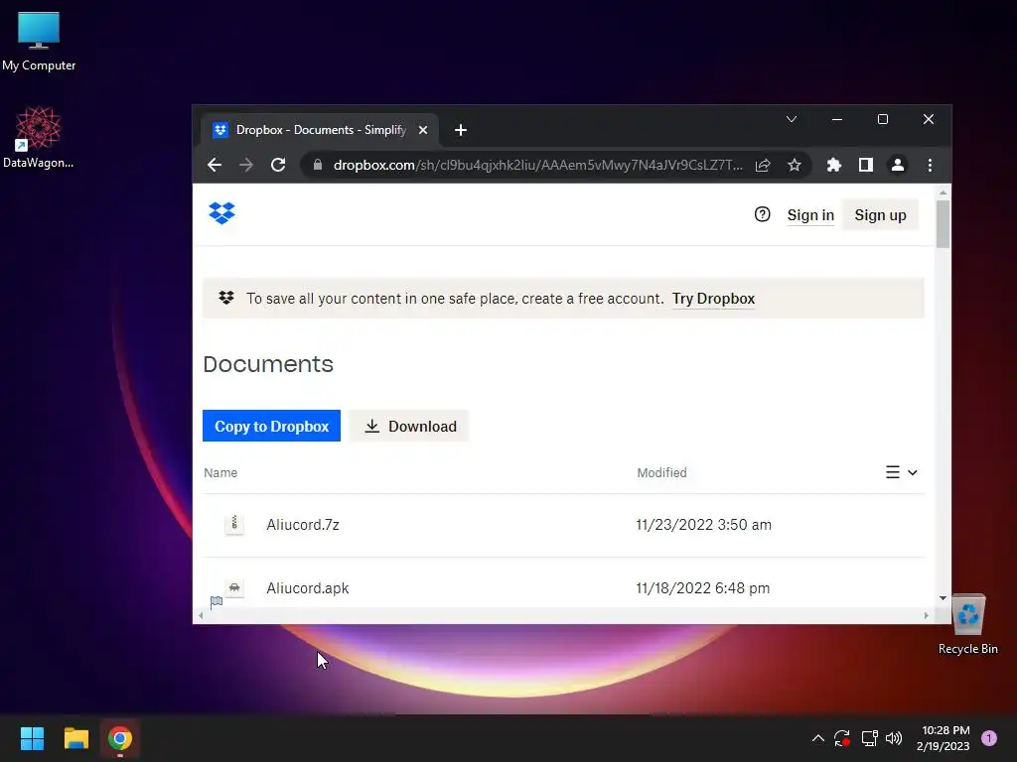The height and width of the screenshot is (762, 1017).
Task: Bookmark this page with the star icon
Action: (x=795, y=166)
